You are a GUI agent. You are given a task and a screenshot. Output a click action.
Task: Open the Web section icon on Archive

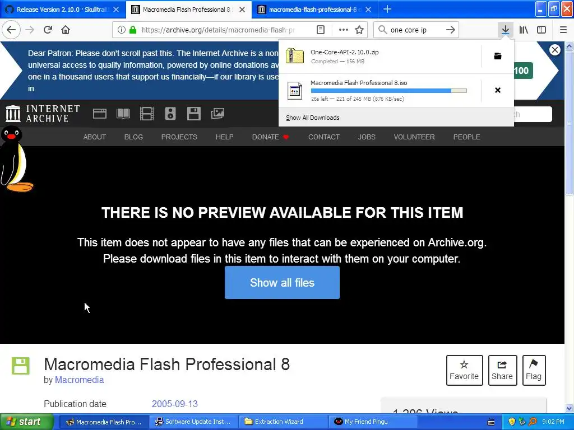click(100, 114)
